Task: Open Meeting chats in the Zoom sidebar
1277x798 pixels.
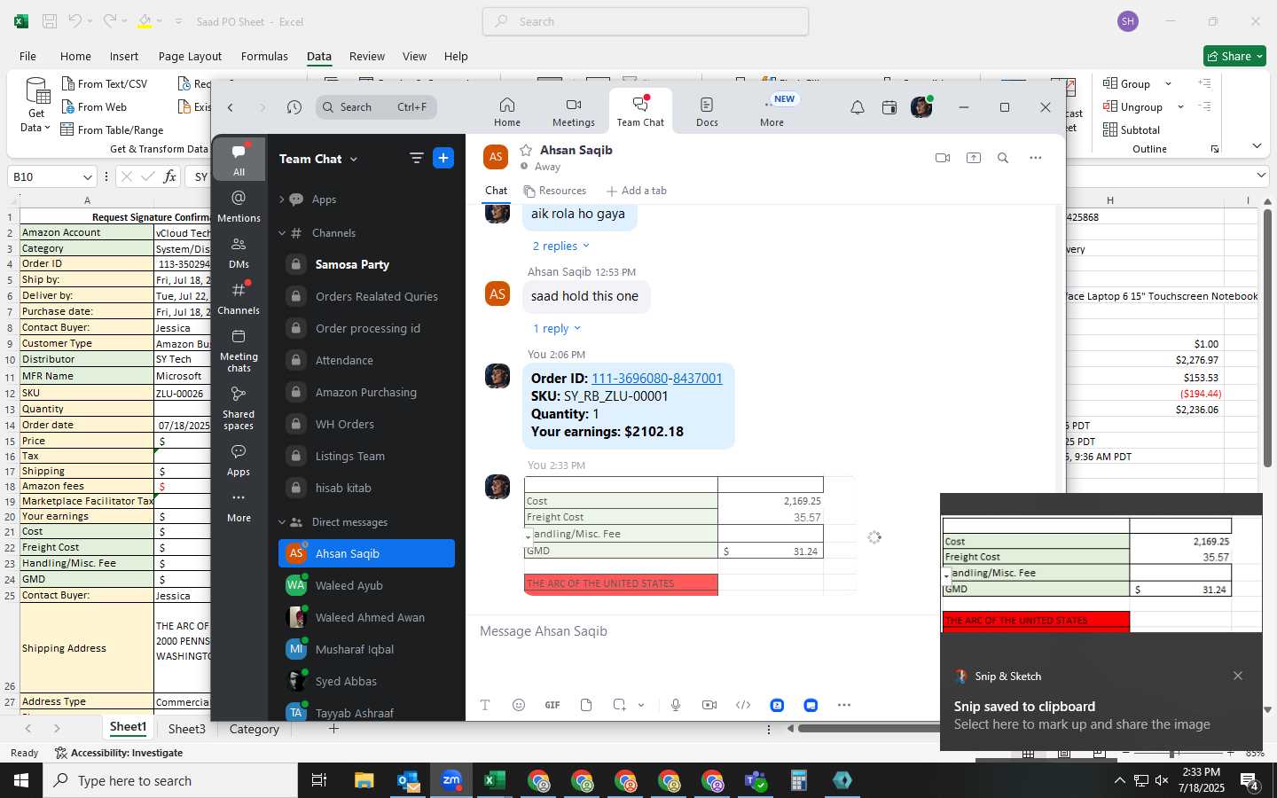Action: (239, 351)
